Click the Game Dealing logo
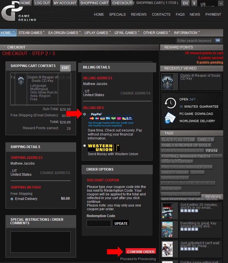228x263 pixels. [x=19, y=11]
